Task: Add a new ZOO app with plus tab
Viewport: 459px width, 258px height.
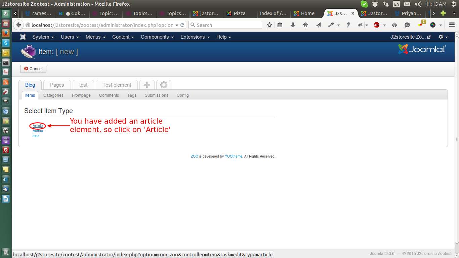Action: [147, 85]
